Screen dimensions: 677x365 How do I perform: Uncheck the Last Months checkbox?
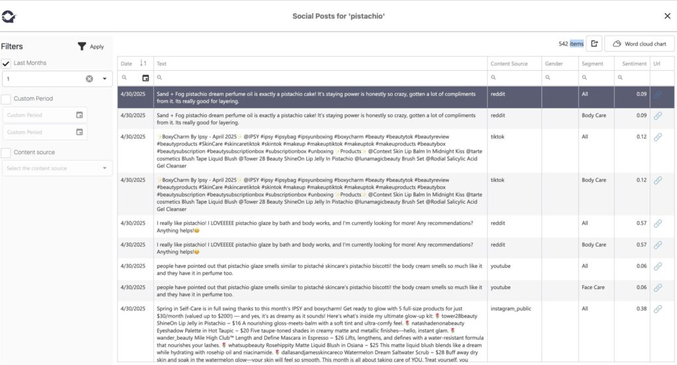pos(6,63)
